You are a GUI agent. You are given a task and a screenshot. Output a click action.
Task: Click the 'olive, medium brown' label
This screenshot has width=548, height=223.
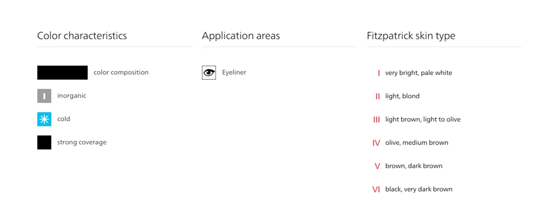tap(416, 143)
